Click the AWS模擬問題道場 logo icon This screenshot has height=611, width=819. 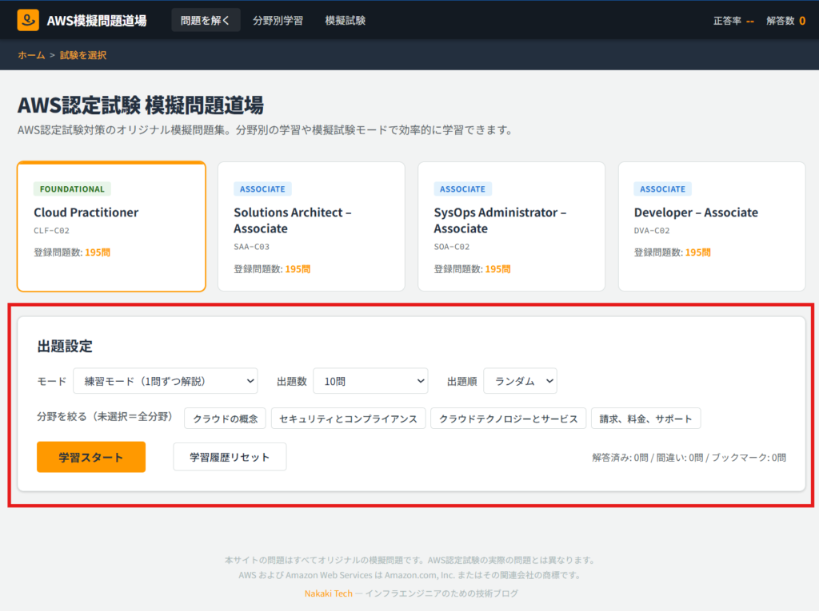[28, 20]
